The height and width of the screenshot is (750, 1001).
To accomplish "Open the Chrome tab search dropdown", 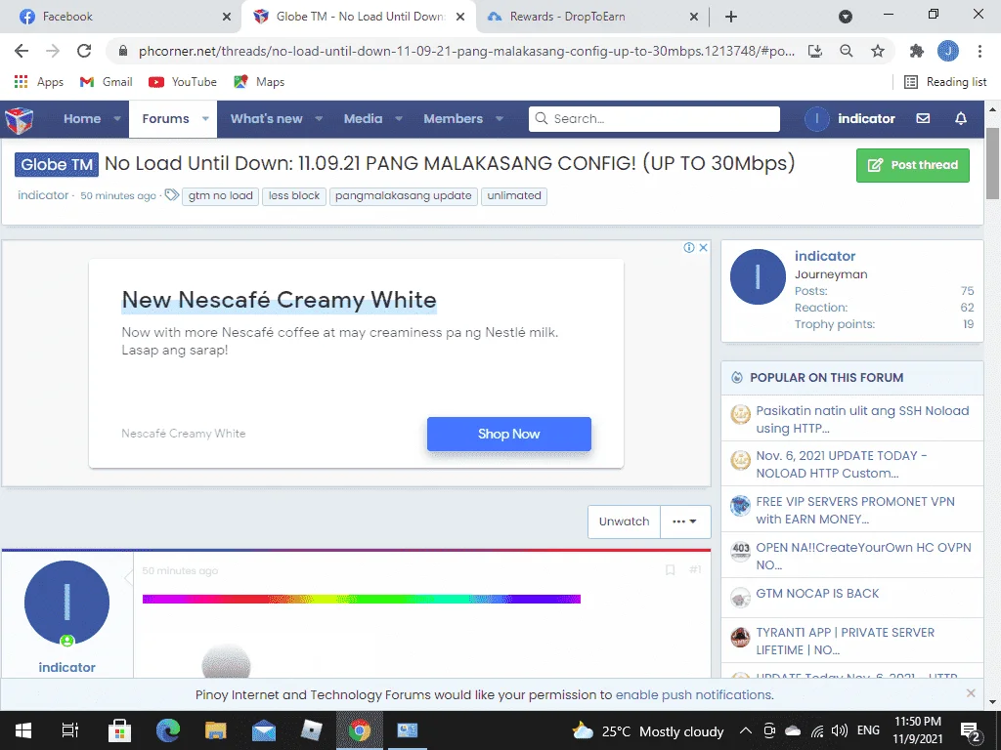I will (x=846, y=17).
